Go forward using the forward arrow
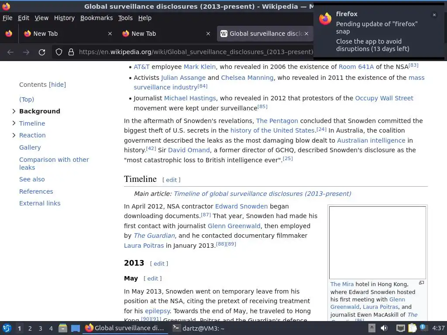 click(26, 52)
